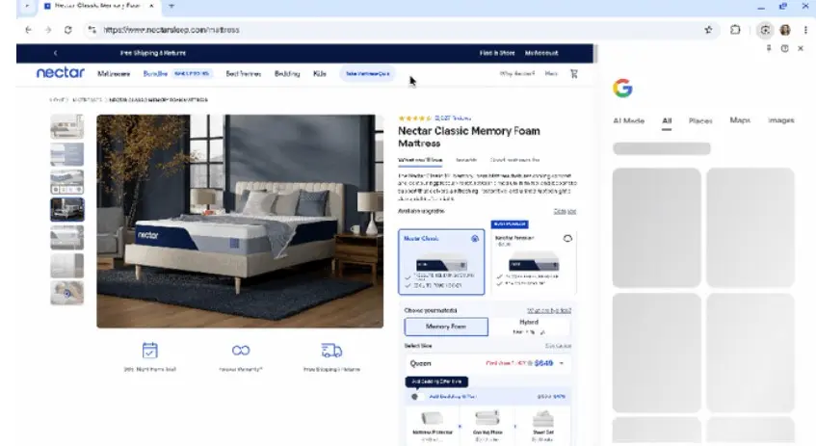Screen dimensions: 816x446
Task: Click the Google logo in side panel
Action: tap(622, 89)
